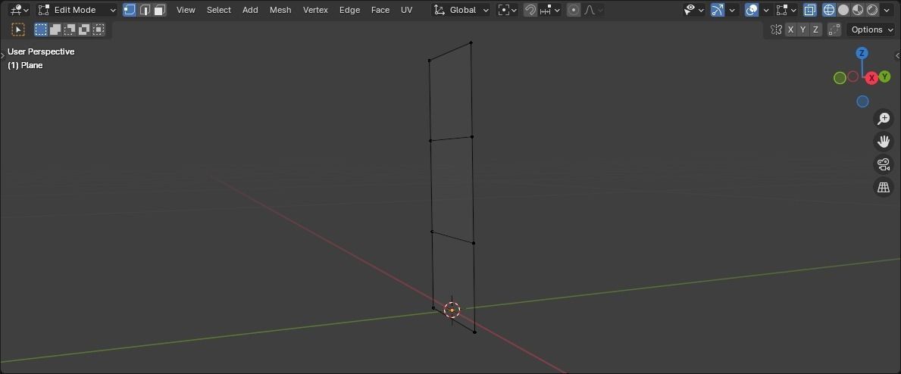Select rendered viewport shading

tap(872, 10)
